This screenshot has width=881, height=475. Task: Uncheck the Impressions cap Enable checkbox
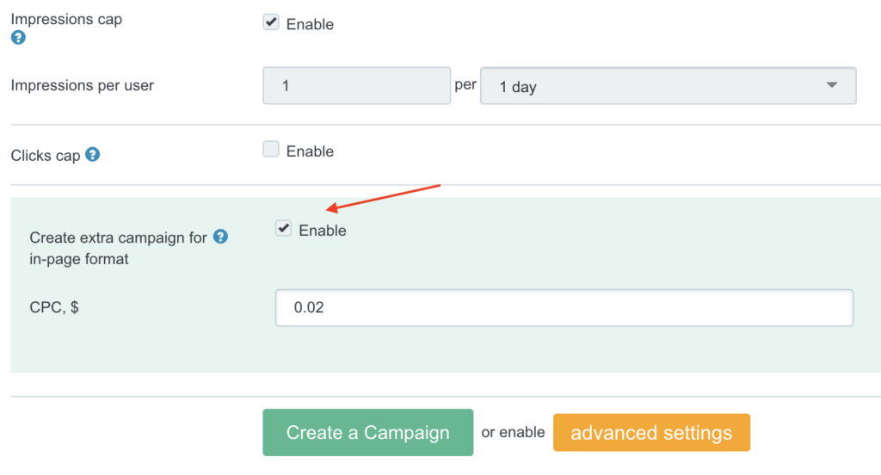tap(271, 23)
